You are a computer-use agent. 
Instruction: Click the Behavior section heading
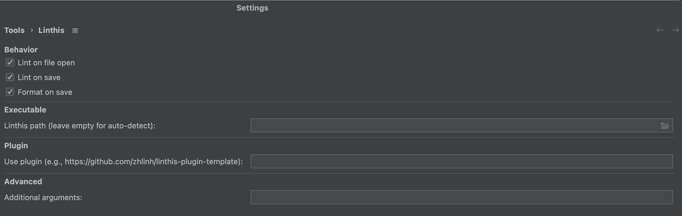point(21,49)
